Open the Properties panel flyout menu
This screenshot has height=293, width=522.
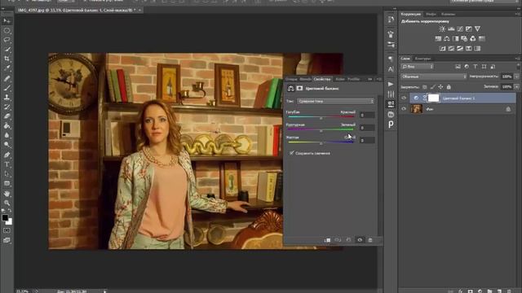(x=378, y=80)
